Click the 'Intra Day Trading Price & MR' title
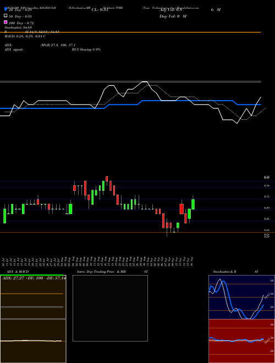The width and height of the screenshot is (275, 363). click(x=101, y=272)
